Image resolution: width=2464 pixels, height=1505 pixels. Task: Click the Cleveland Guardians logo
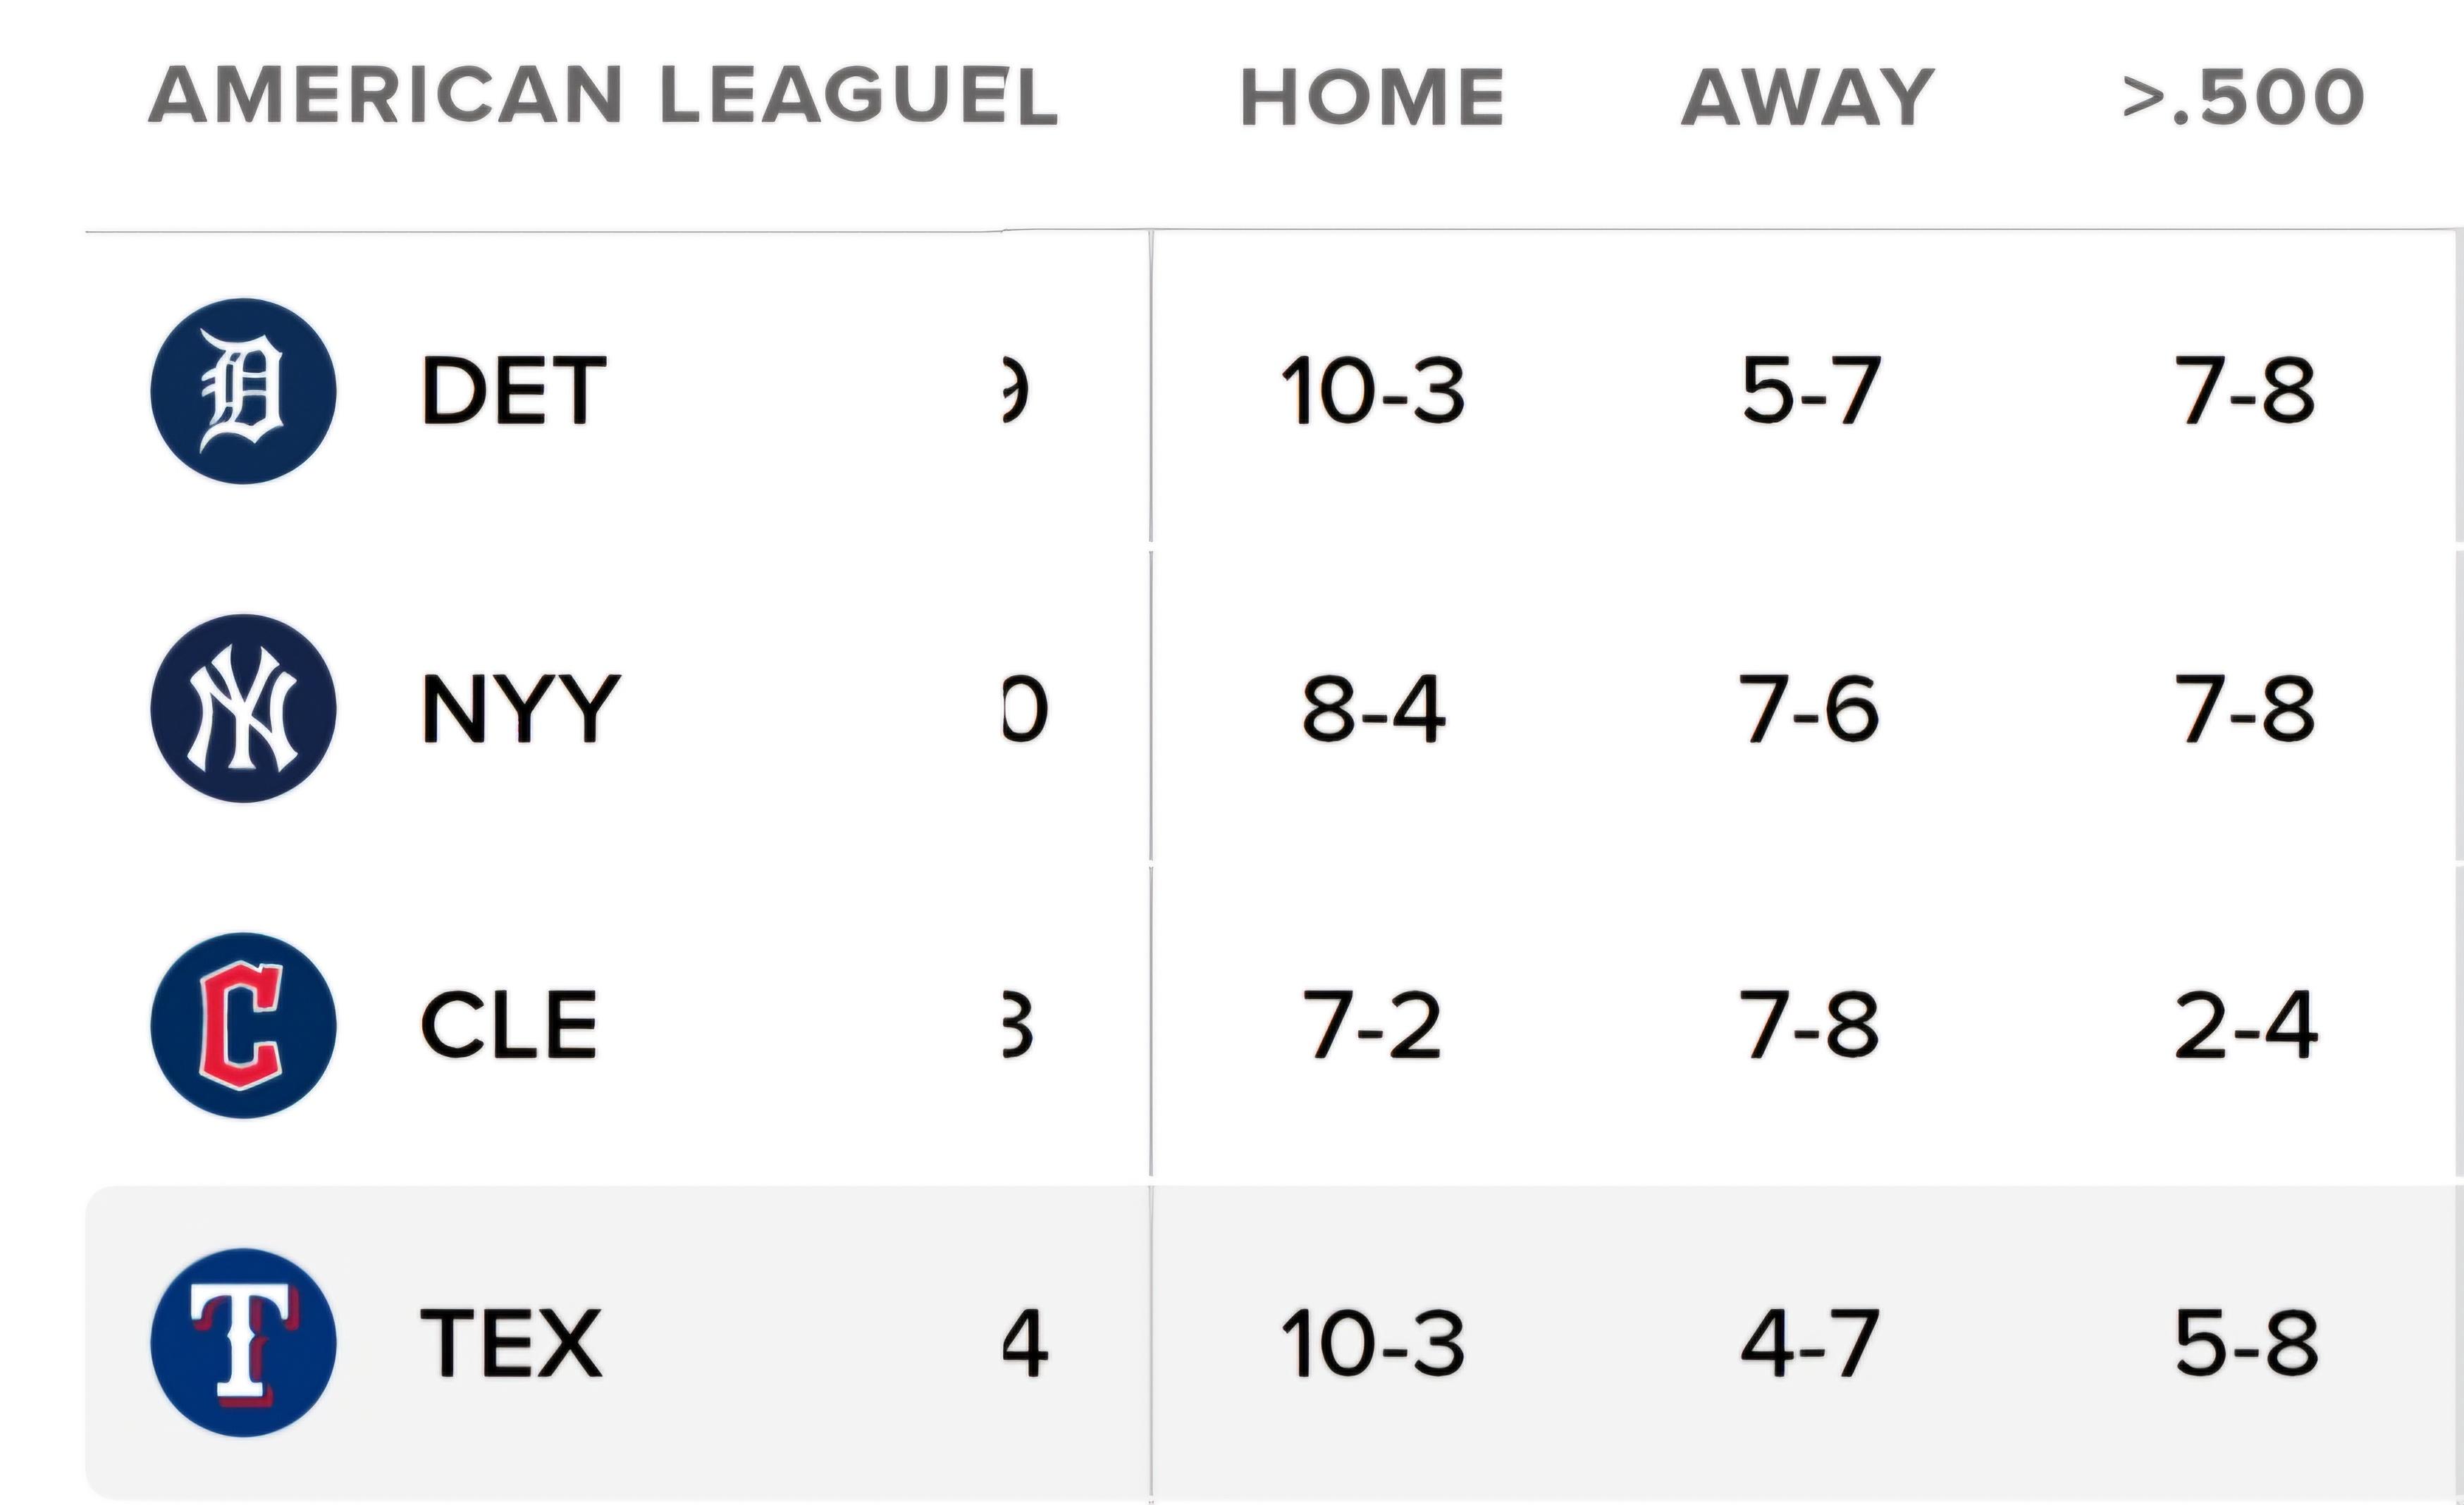tap(243, 1025)
